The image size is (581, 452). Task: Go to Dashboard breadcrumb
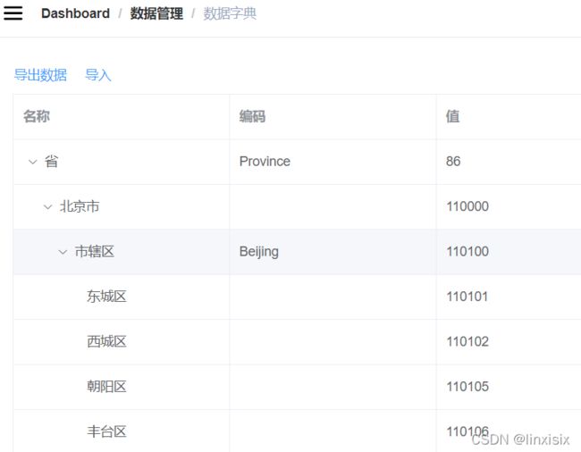(76, 13)
